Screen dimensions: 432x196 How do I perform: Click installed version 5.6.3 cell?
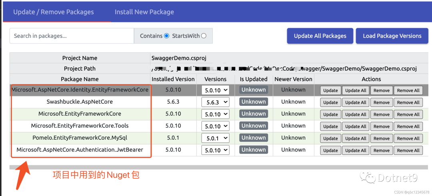(x=173, y=102)
